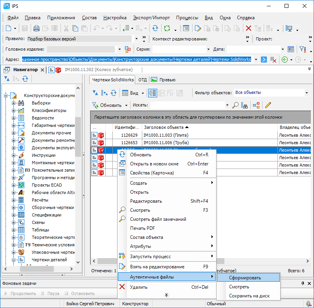Viewport: 314px width, 308px height.
Task: Click into the Искать search field
Action: [x=187, y=105]
